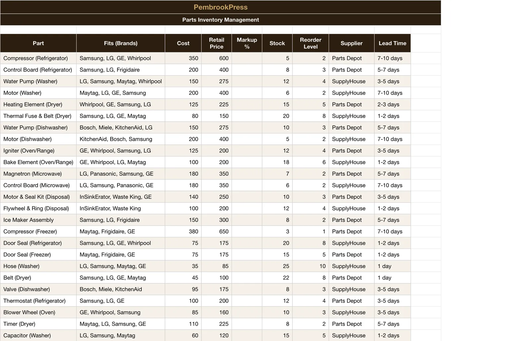This screenshot has height=341, width=531.
Task: Click the supplier cell for Motor (Dishwasher)
Action: pyautogui.click(x=351, y=139)
